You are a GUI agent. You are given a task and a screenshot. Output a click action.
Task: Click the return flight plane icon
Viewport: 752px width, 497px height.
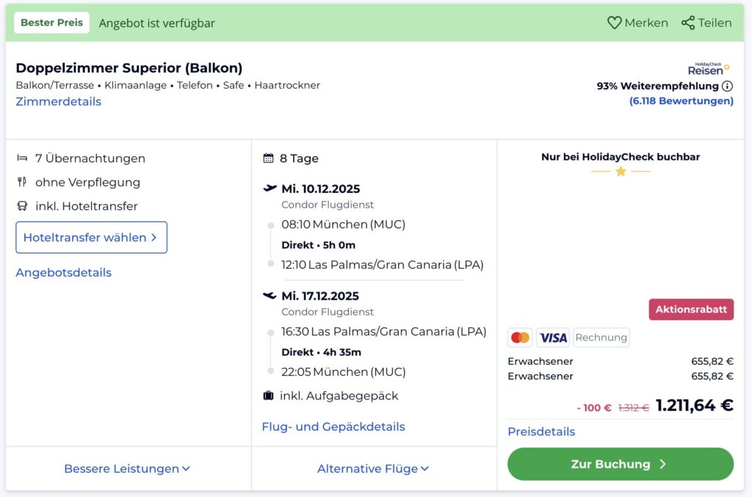(270, 296)
